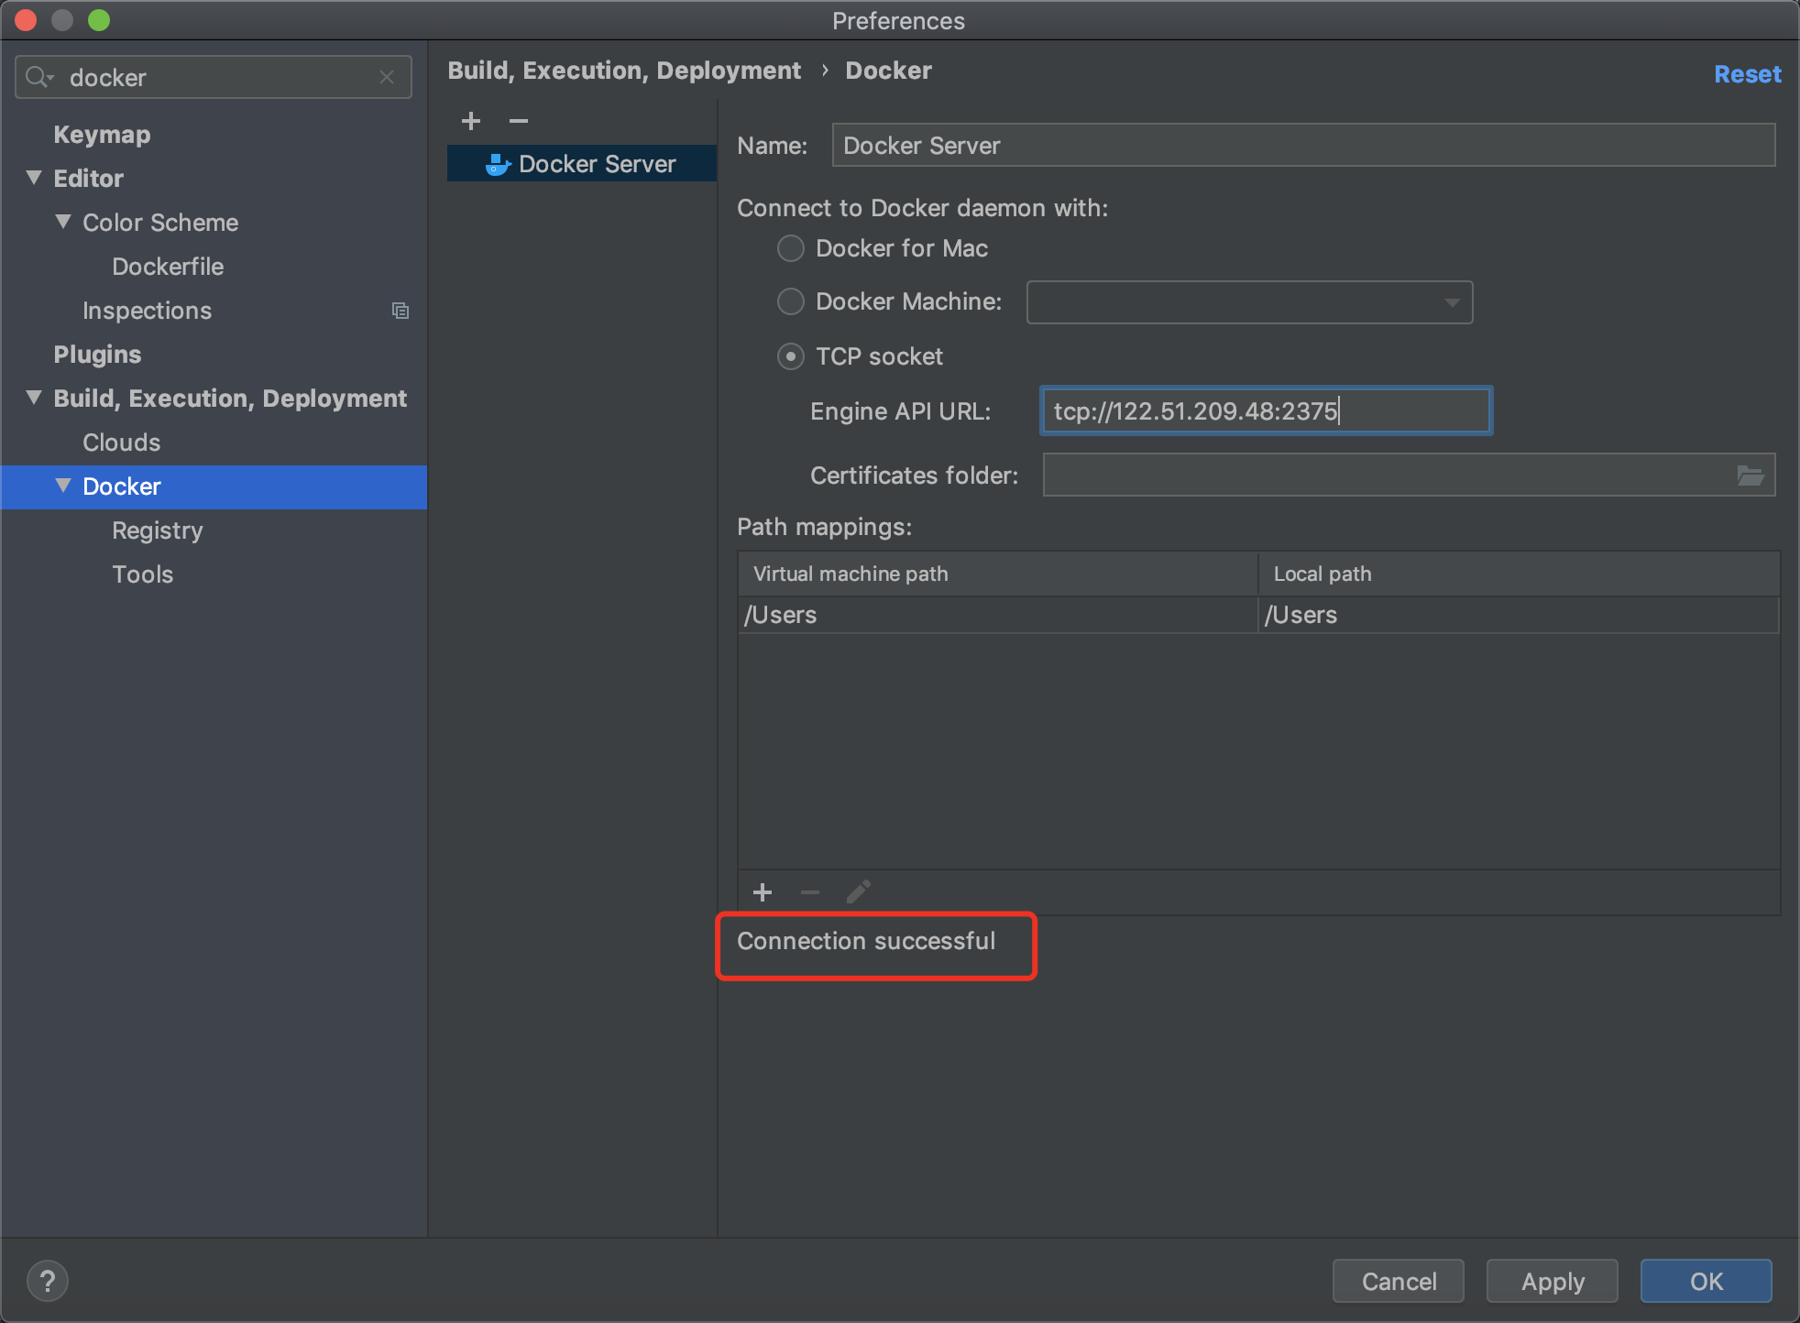Add a new Docker configuration with plus icon
This screenshot has width=1800, height=1323.
coord(471,121)
